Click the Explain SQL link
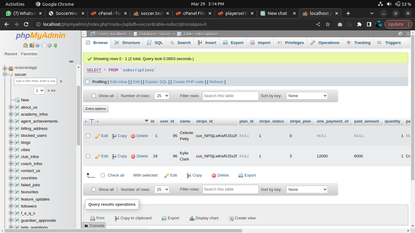 pos(156,82)
